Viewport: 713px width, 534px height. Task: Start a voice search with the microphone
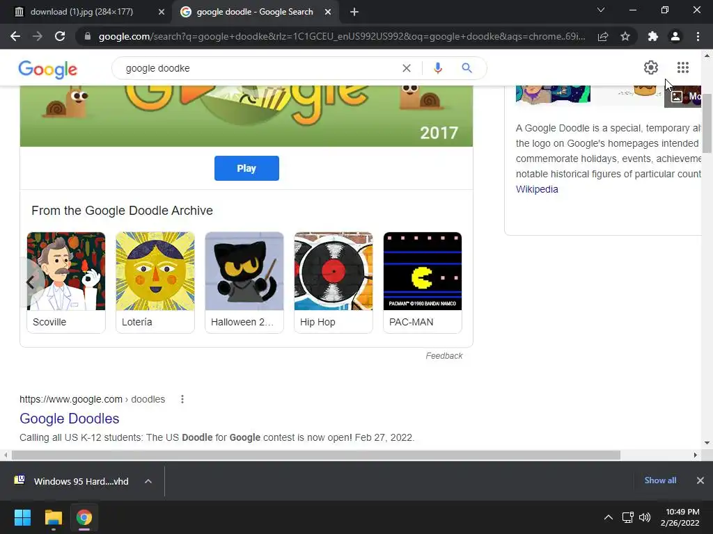[x=438, y=68]
